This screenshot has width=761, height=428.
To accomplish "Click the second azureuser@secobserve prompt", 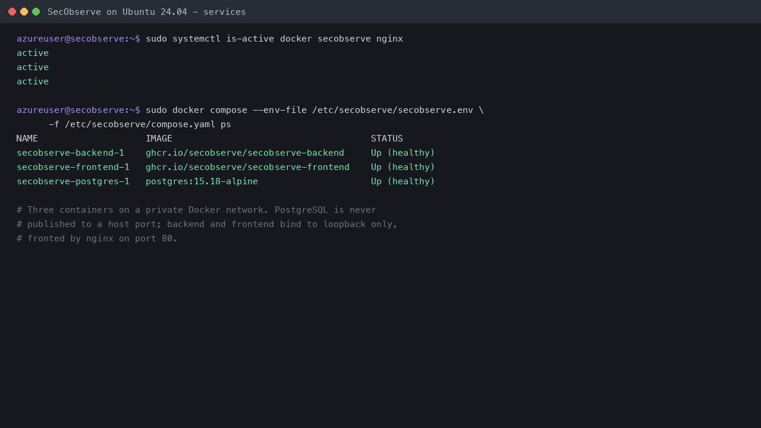I will [x=78, y=110].
